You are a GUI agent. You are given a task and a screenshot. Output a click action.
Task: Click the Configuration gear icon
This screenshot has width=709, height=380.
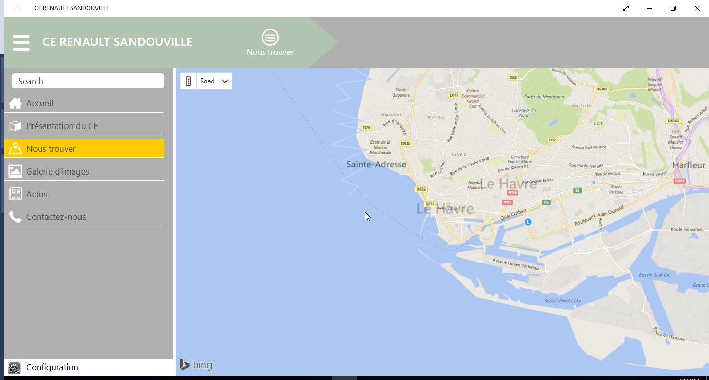[x=14, y=368]
